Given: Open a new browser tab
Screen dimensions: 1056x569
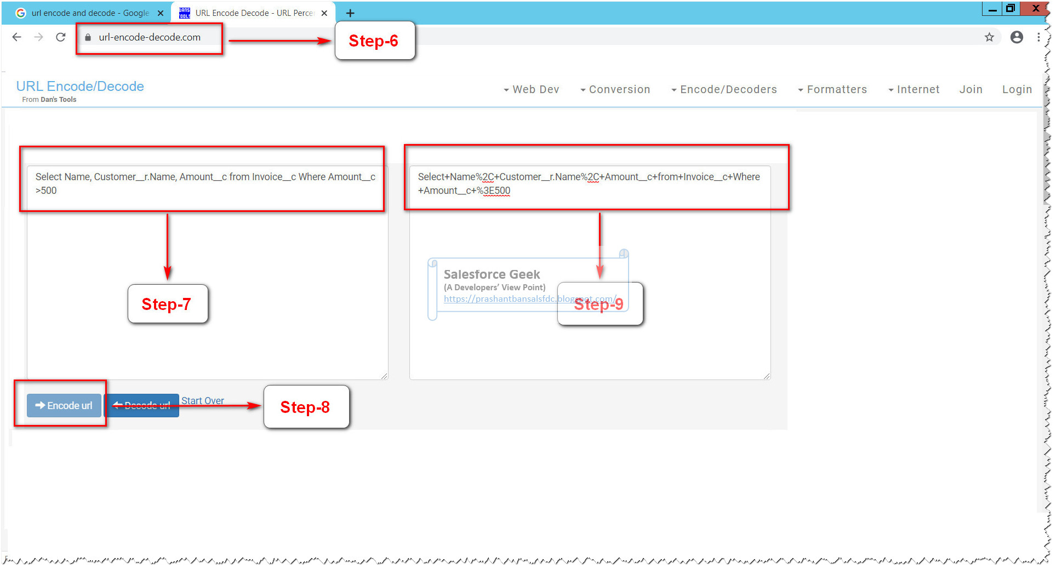Looking at the screenshot, I should coord(350,13).
